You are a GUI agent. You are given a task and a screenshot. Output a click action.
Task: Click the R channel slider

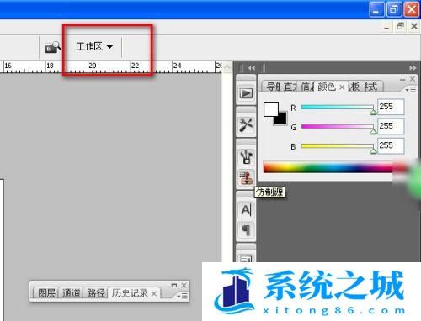tap(337, 108)
